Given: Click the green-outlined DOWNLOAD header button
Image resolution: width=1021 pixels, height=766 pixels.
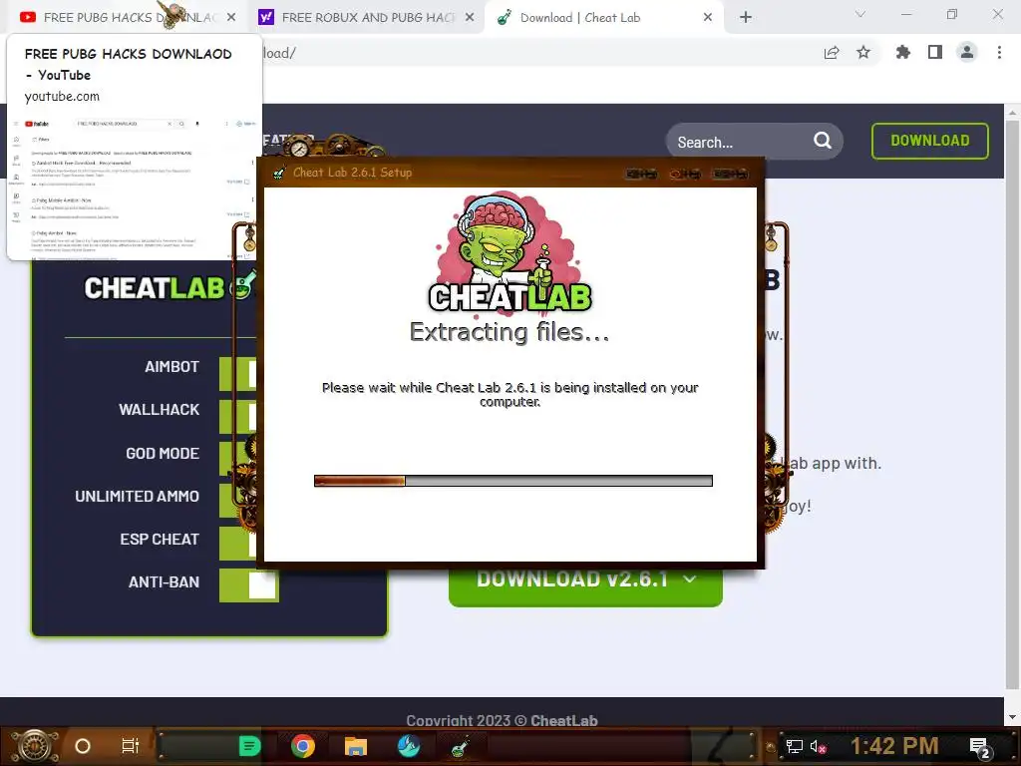Looking at the screenshot, I should (x=930, y=141).
